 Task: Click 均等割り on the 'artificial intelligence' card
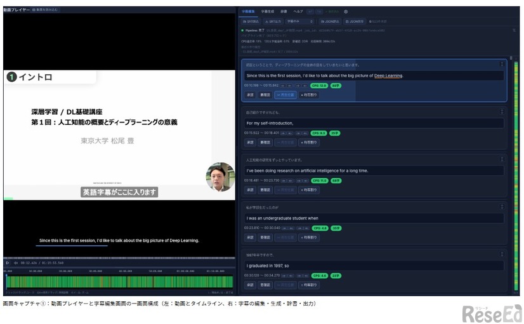point(309,190)
